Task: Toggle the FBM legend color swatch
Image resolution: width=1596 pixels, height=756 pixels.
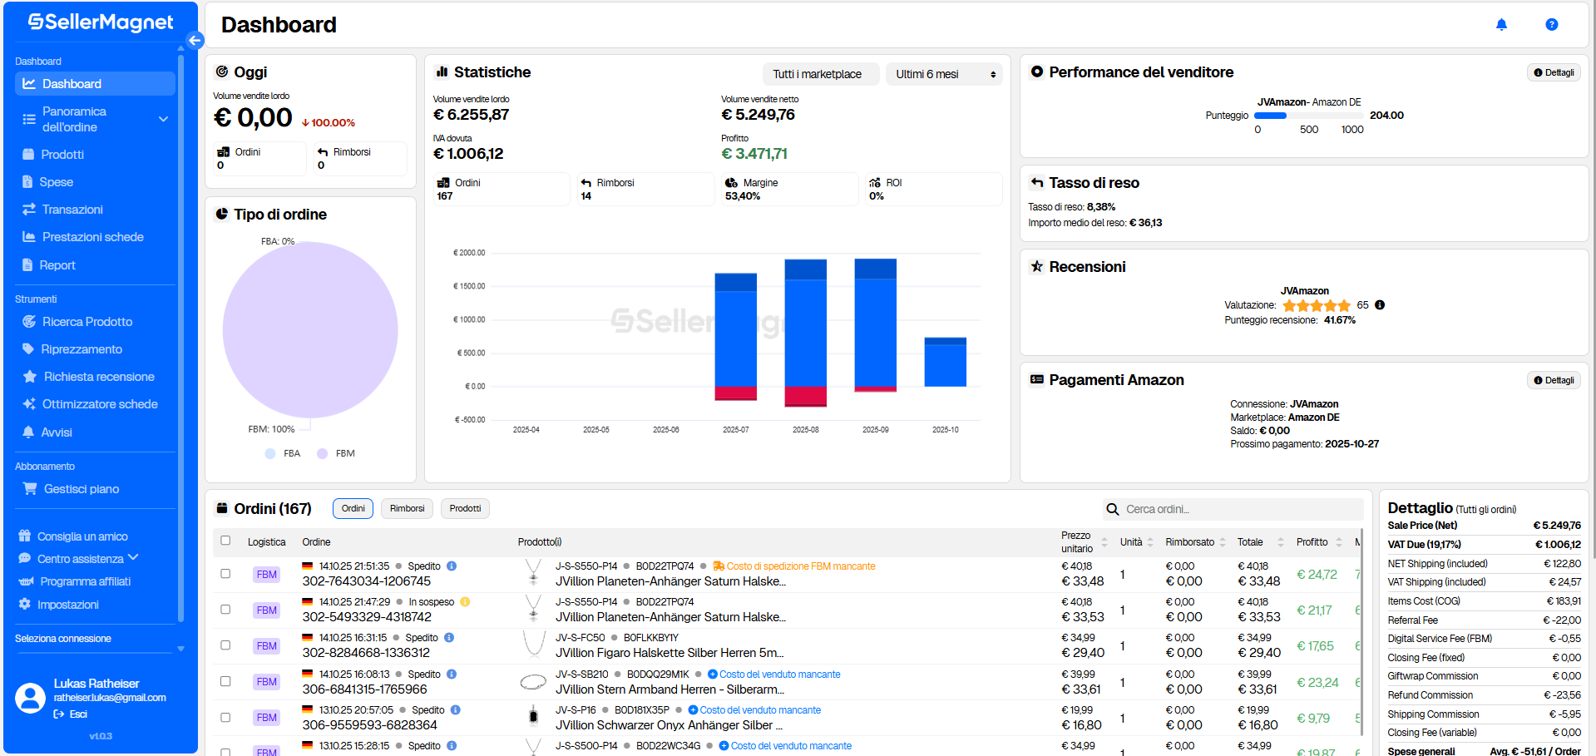Action: point(323,453)
